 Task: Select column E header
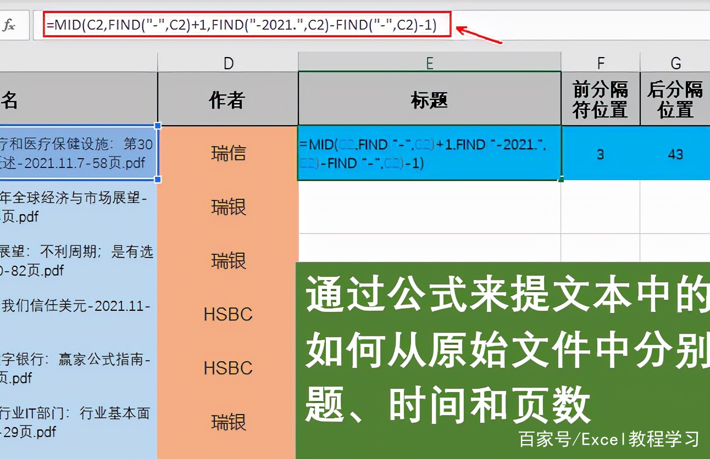(430, 63)
